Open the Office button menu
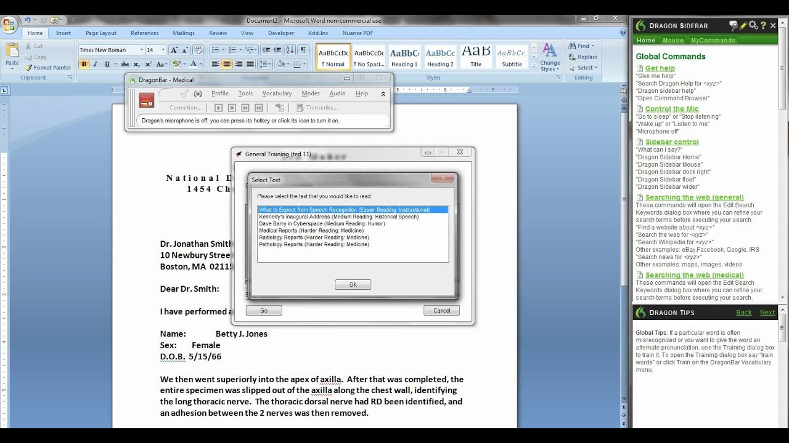The height and width of the screenshot is (443, 789). (9, 25)
